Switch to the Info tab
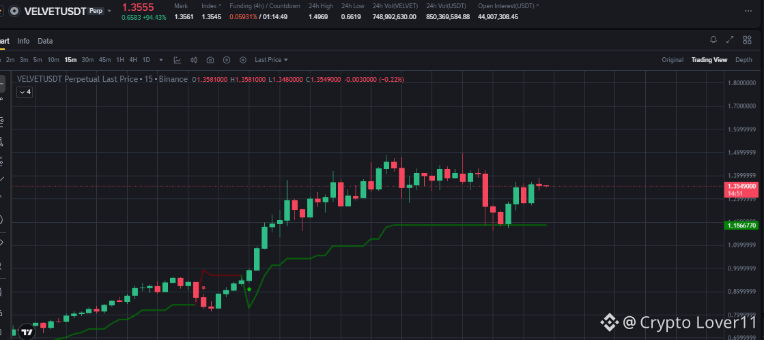The width and height of the screenshot is (764, 340). click(x=23, y=41)
